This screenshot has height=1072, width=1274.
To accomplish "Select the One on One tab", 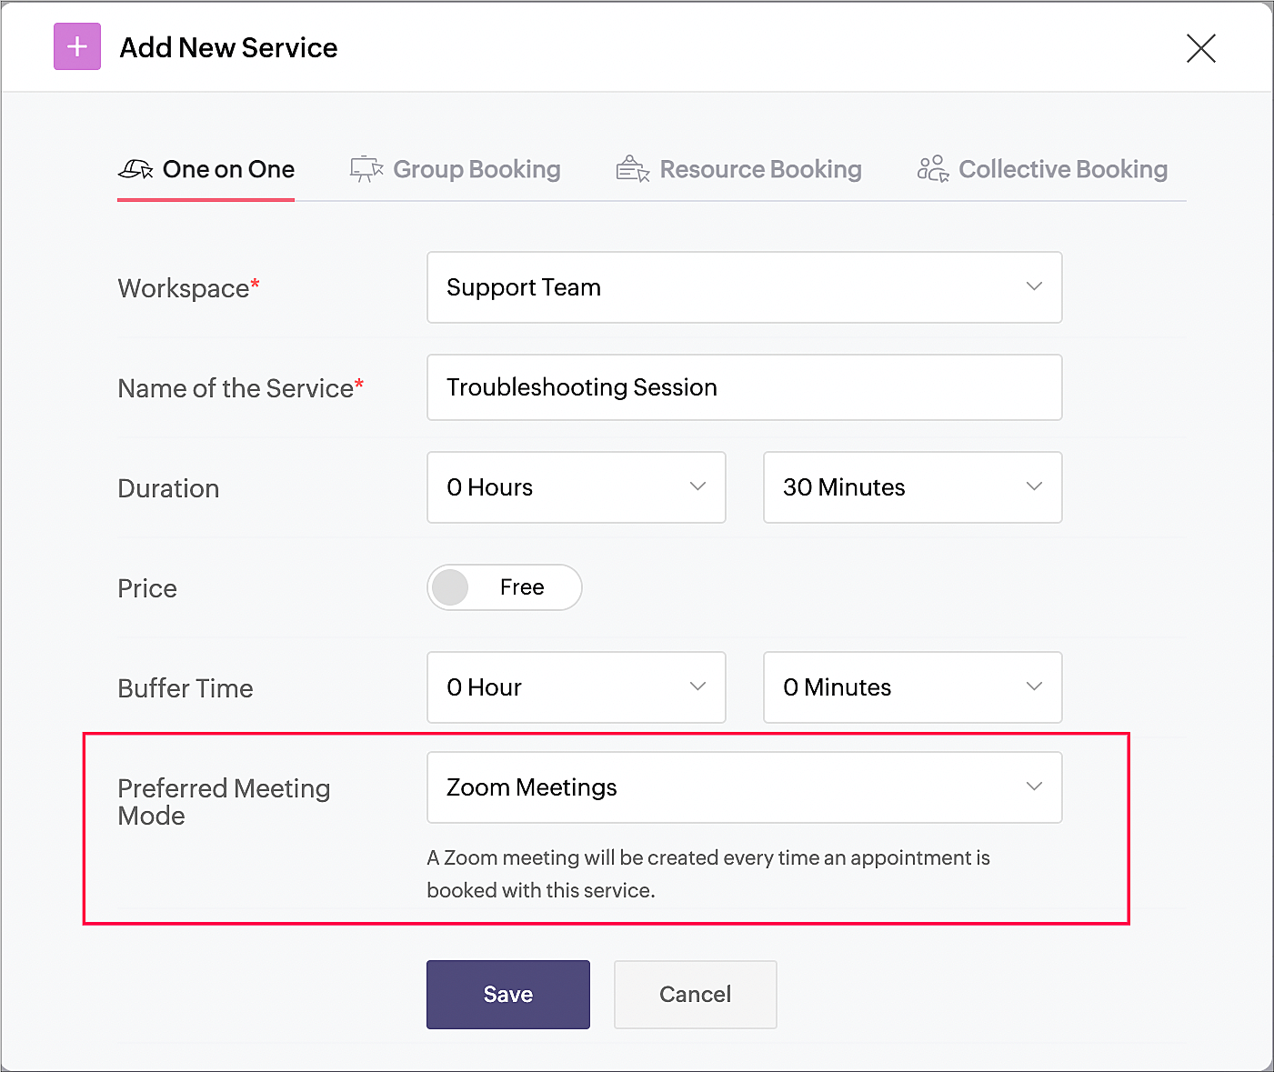I will coord(206,169).
